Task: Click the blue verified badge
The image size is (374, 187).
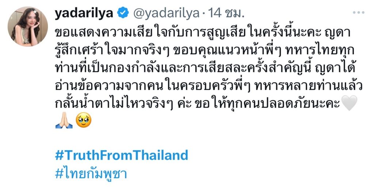Action: click(x=123, y=13)
